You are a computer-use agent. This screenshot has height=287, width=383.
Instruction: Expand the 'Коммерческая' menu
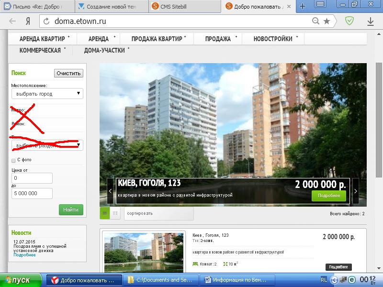(x=40, y=50)
